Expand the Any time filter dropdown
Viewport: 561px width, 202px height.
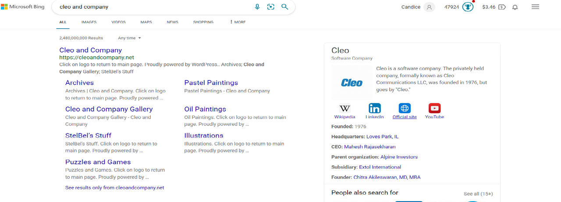pos(130,38)
